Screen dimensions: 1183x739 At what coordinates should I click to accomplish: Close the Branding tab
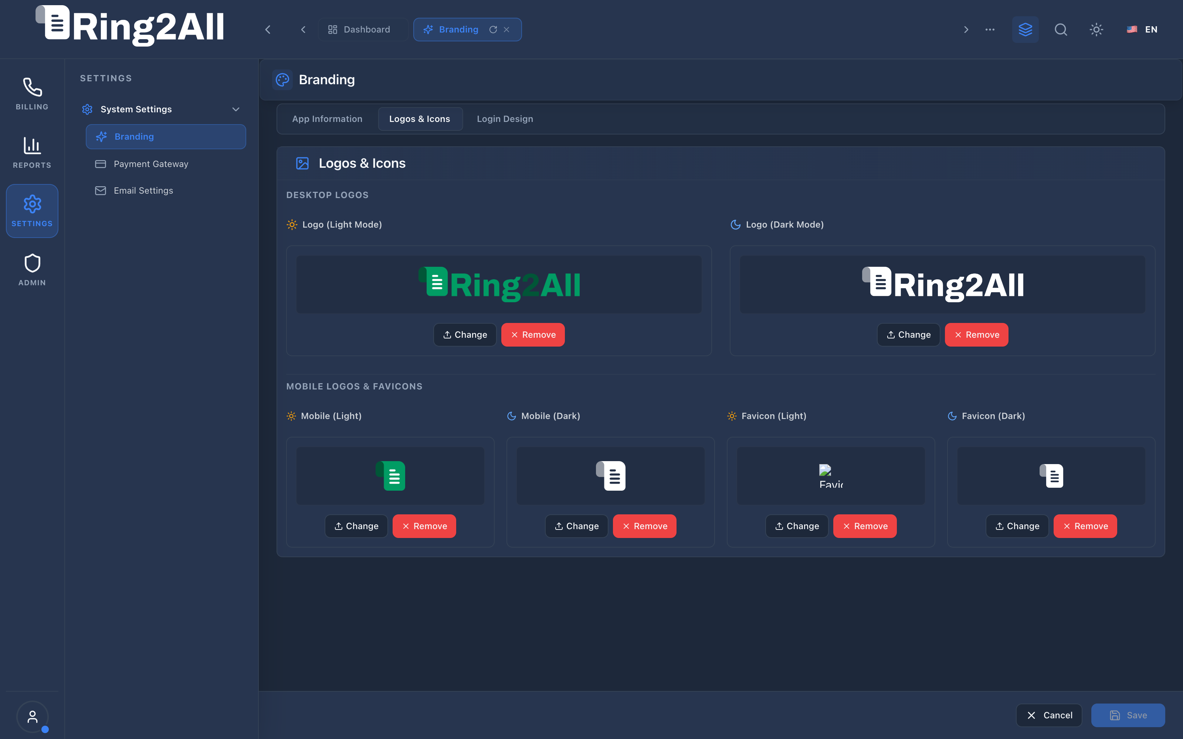pos(506,29)
